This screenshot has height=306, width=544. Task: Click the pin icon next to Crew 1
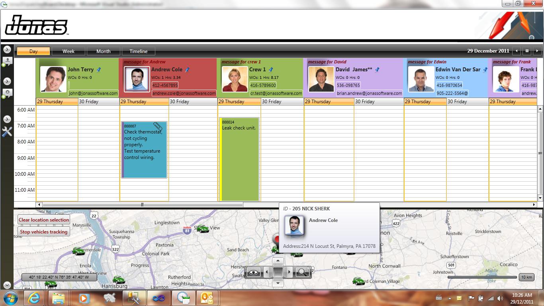[271, 70]
